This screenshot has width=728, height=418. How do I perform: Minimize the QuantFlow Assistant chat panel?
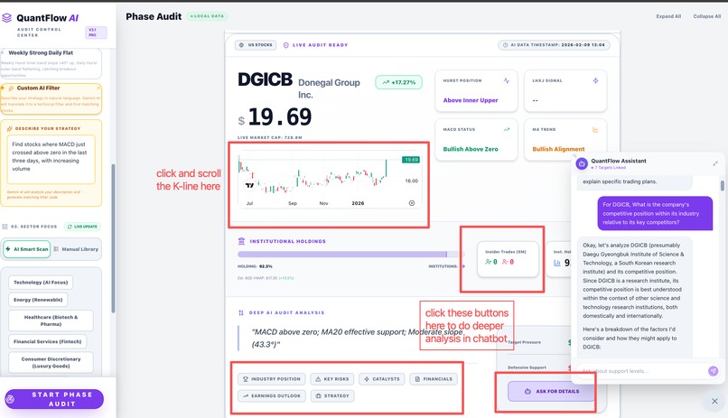click(715, 163)
